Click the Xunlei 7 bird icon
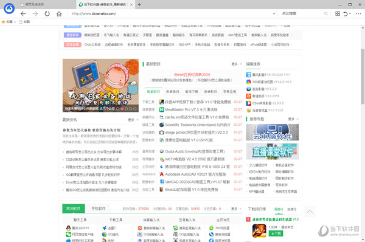Image resolution: width=365 pixels, height=242 pixels. coord(104,228)
